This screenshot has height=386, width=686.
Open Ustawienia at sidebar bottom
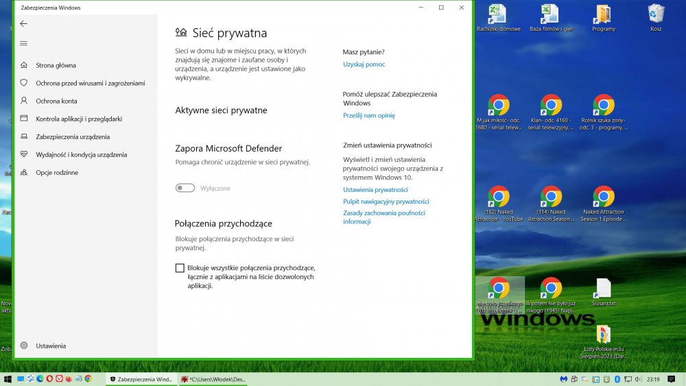(x=51, y=346)
